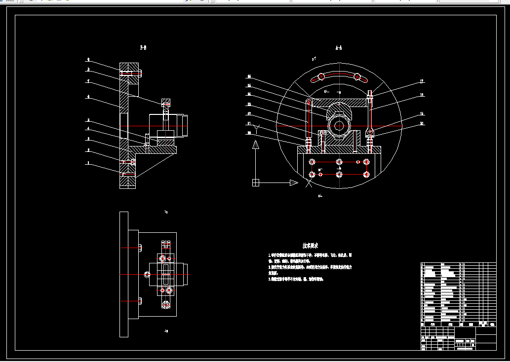Click the UCS origin square marker

click(256, 183)
